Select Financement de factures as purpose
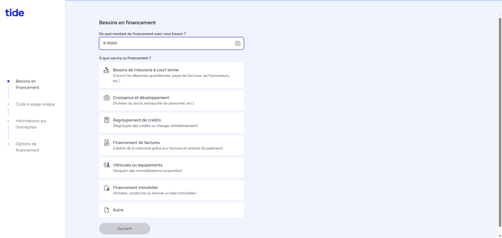This screenshot has width=502, height=238. [171, 145]
